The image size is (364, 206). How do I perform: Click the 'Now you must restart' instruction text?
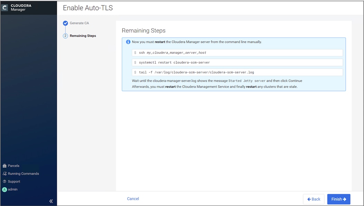(197, 42)
